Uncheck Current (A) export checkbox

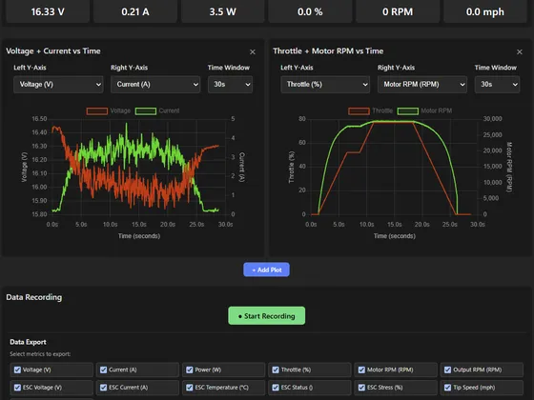pyautogui.click(x=104, y=370)
